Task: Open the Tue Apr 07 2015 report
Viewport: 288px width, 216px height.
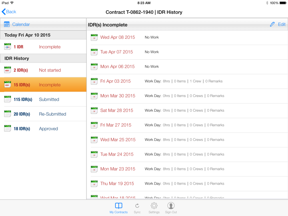Action: tap(117, 52)
